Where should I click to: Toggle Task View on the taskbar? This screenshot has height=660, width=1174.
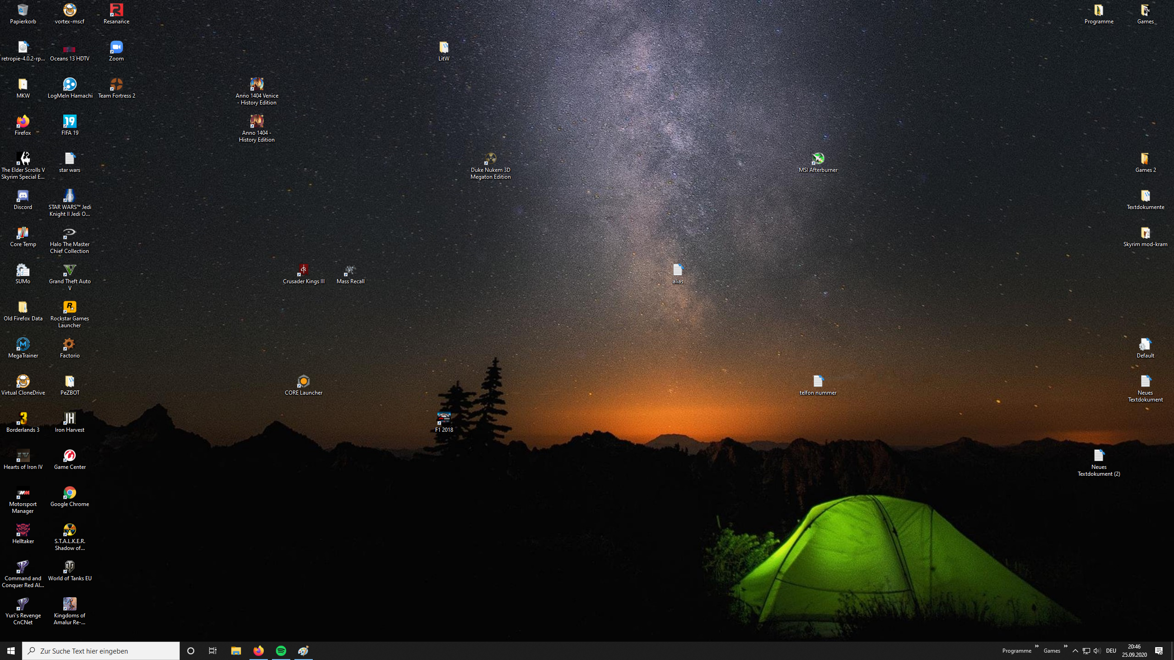click(212, 650)
